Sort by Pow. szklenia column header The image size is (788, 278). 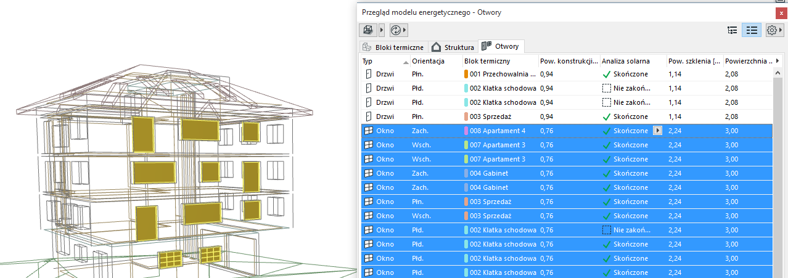[695, 61]
